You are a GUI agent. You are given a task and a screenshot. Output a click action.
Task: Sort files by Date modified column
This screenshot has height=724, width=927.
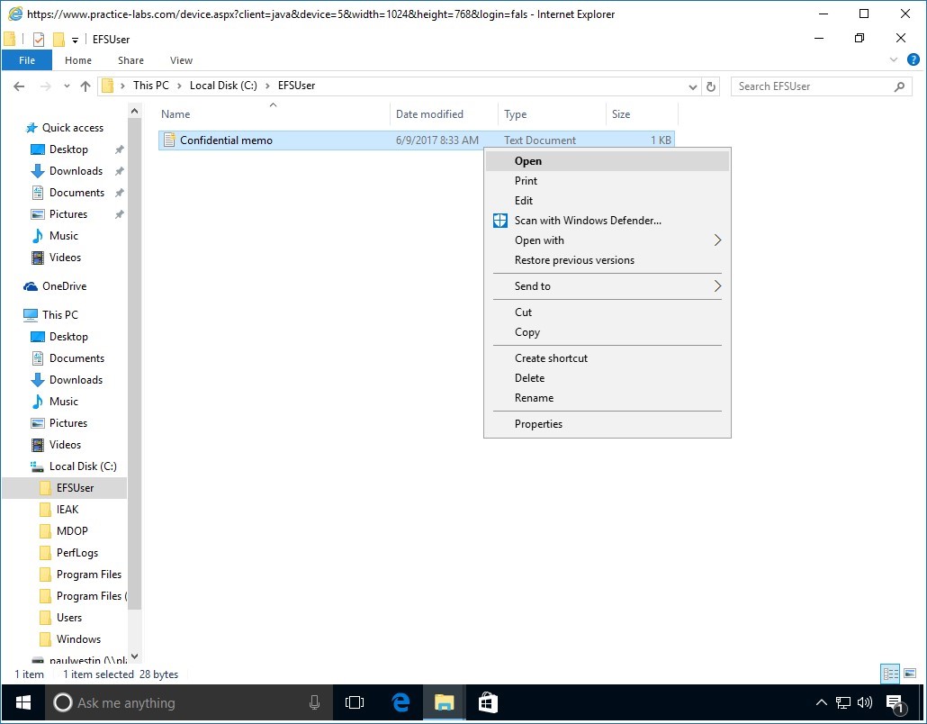[430, 114]
